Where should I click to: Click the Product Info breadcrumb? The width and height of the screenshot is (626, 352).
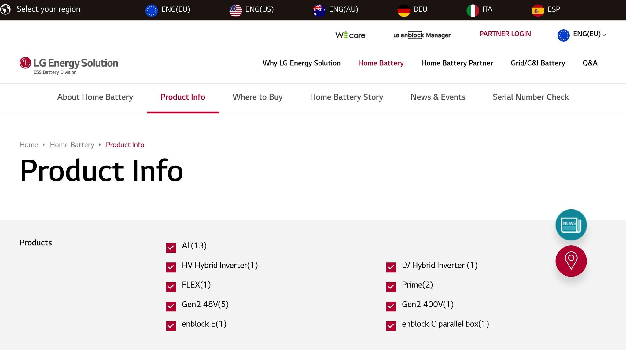[x=125, y=145]
